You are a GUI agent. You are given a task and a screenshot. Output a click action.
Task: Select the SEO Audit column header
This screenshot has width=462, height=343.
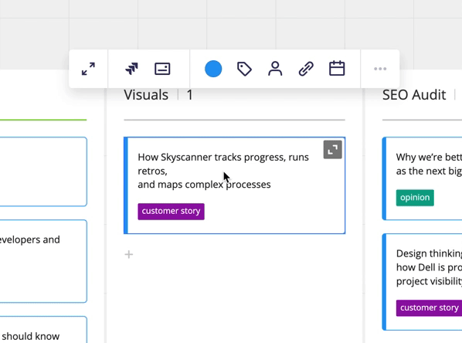click(414, 95)
